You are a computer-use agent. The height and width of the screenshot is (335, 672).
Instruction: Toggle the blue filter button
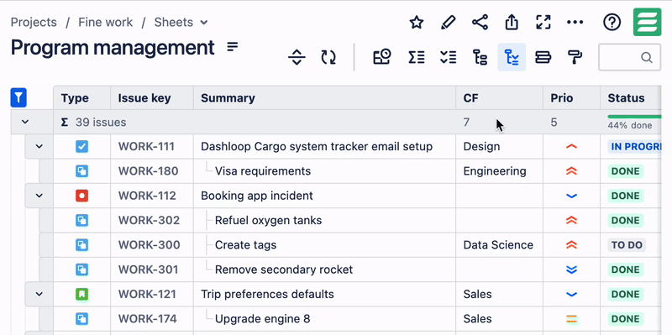[x=18, y=97]
